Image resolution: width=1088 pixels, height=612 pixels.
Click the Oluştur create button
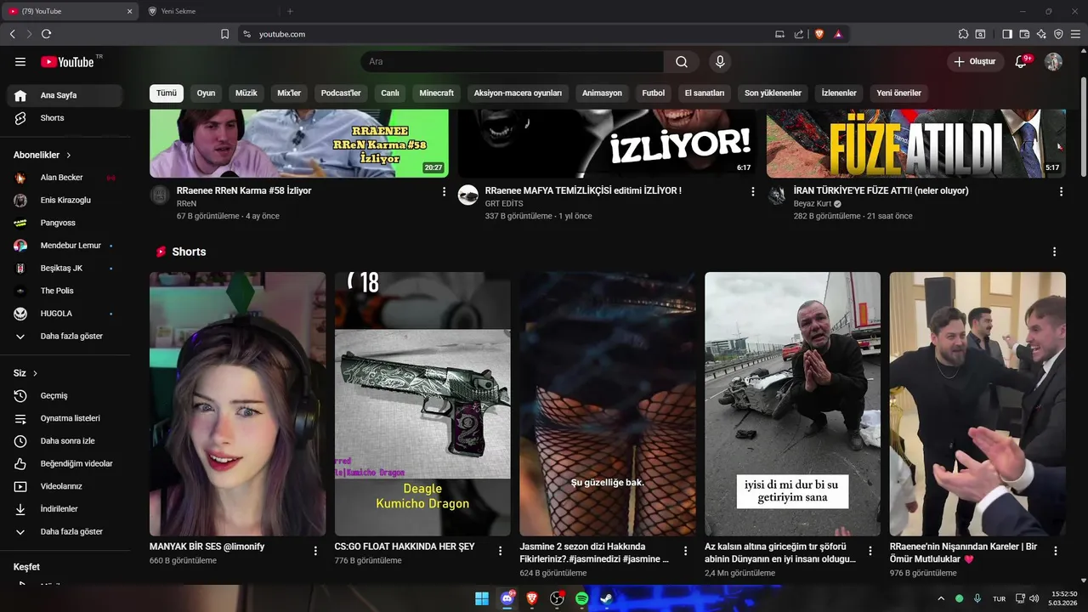click(x=974, y=61)
